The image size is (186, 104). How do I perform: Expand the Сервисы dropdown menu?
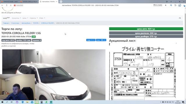pyautogui.click(x=34, y=18)
